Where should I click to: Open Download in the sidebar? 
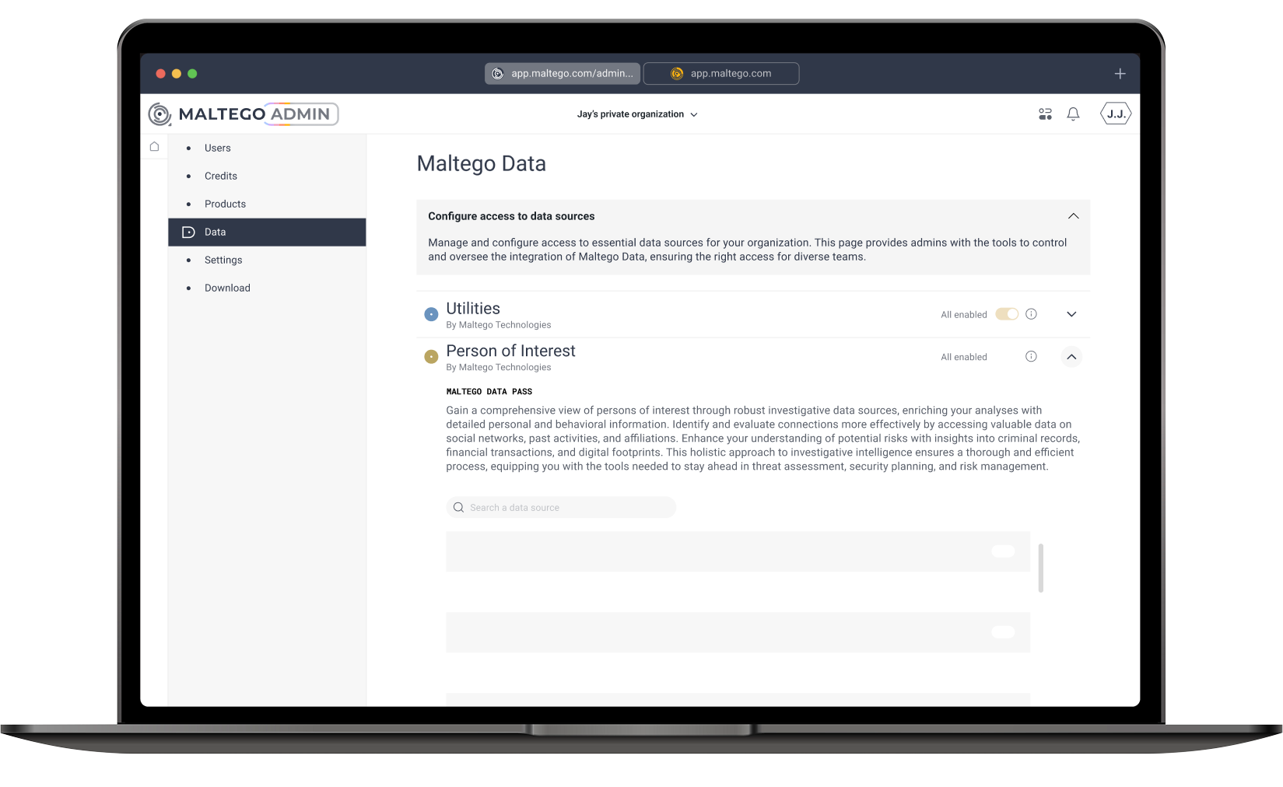pyautogui.click(x=267, y=288)
